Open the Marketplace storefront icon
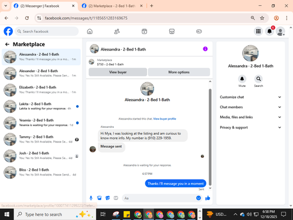This screenshot has width=293, height=220. 172,31
